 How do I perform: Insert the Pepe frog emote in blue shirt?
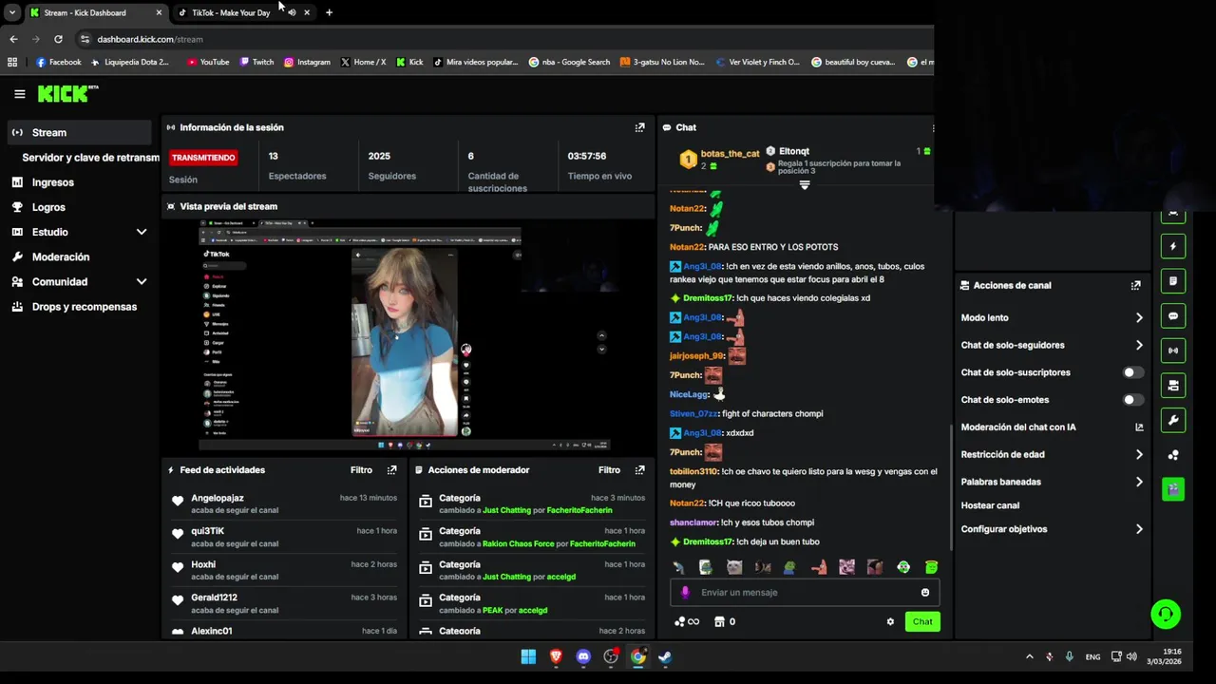pos(790,567)
